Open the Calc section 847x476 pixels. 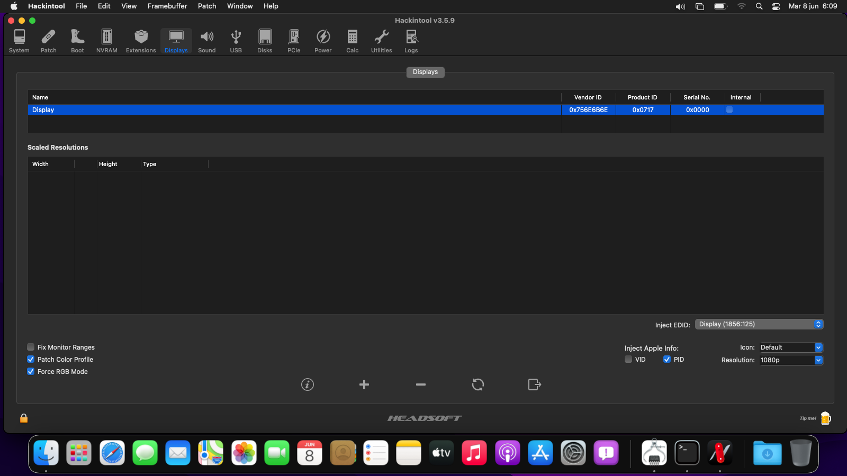pyautogui.click(x=353, y=41)
